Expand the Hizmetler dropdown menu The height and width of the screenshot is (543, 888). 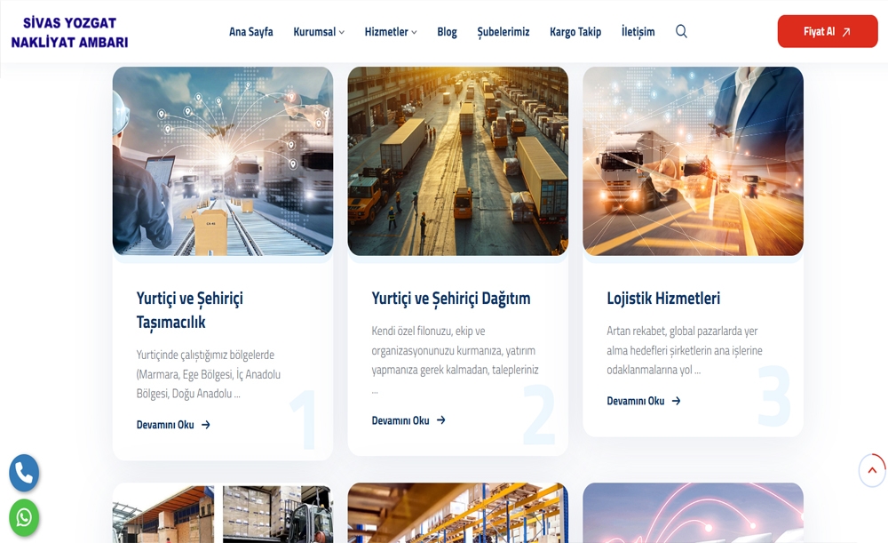[390, 32]
